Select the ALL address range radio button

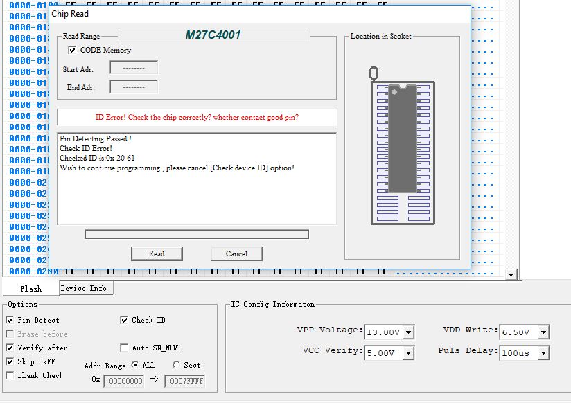134,364
